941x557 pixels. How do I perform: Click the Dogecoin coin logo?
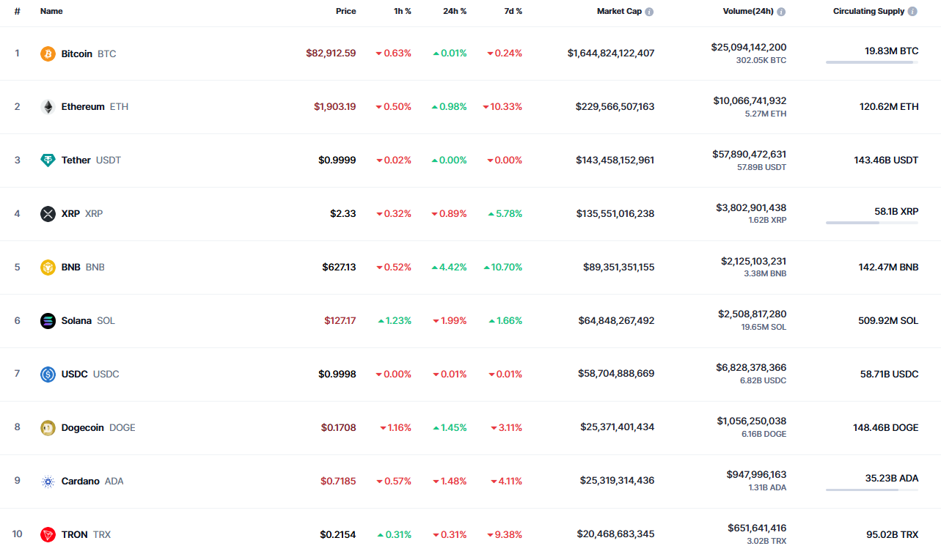pos(48,428)
